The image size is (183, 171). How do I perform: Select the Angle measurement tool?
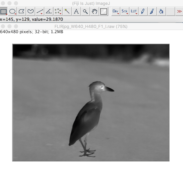point(49,12)
